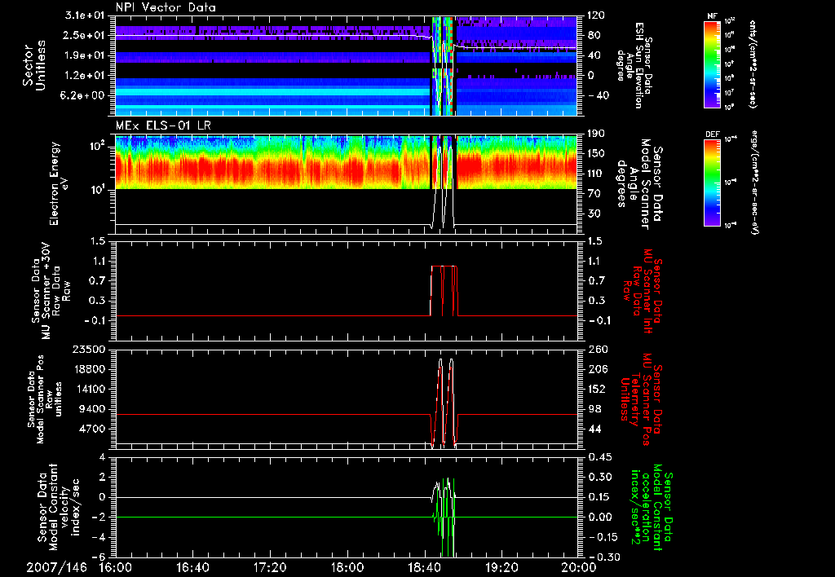Select the red 'MU Scanner Pos Telemetry' label
835x577 pixels.
pos(641,399)
